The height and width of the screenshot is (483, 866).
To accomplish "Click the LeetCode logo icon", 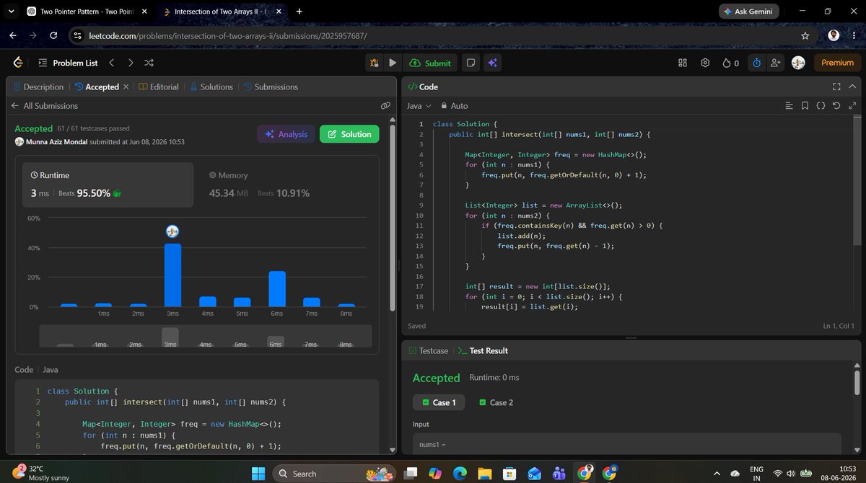I will [x=18, y=63].
